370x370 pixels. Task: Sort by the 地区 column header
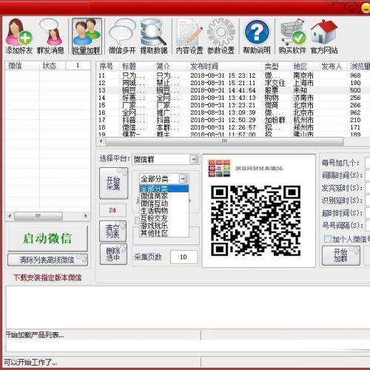[304, 66]
